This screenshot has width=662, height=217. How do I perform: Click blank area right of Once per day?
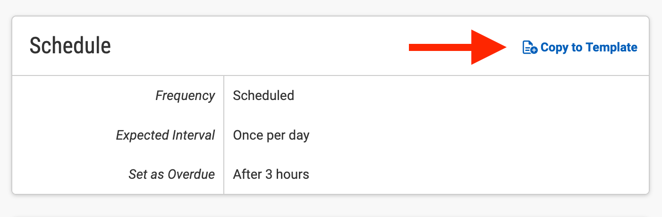point(472,136)
